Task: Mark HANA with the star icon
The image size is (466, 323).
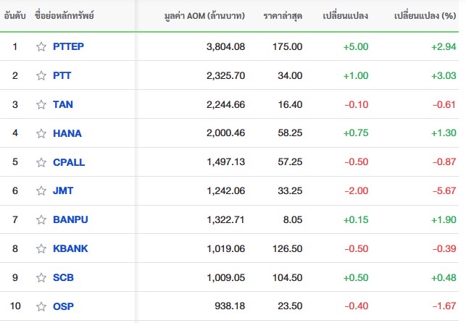Action: [x=41, y=133]
